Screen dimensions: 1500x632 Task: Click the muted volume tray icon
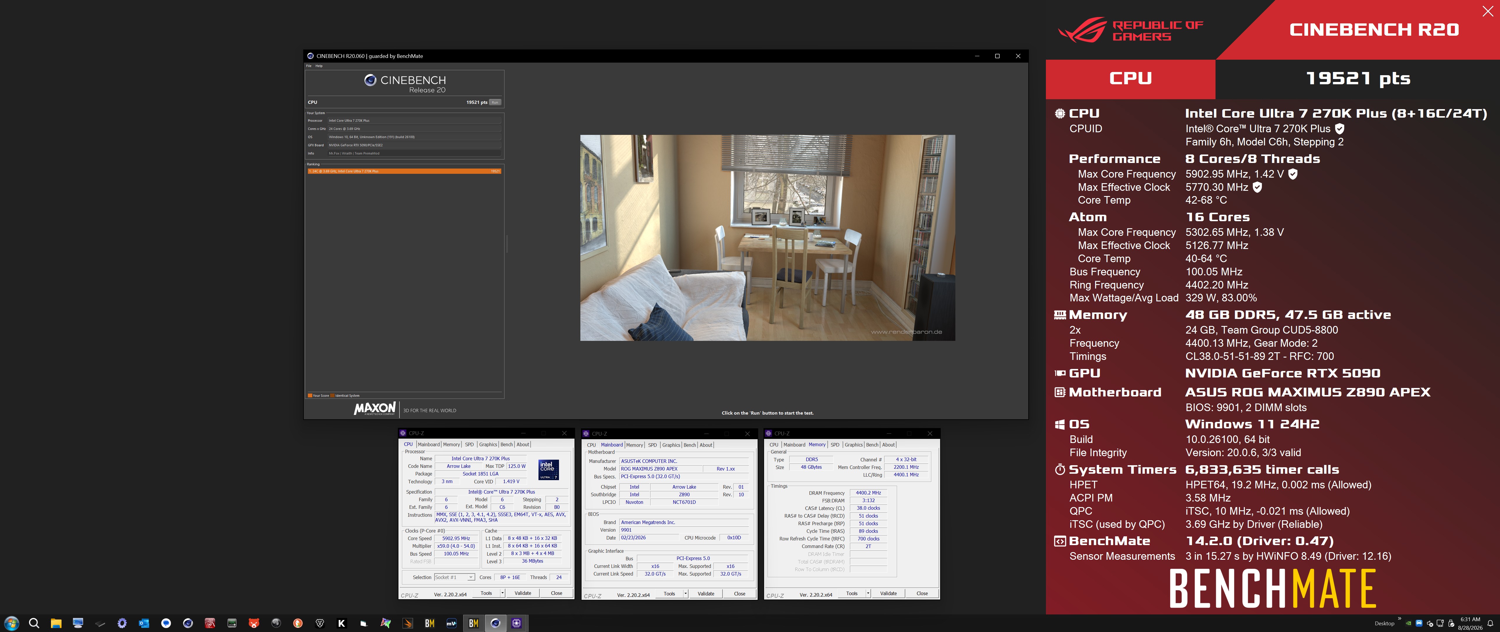(1430, 623)
